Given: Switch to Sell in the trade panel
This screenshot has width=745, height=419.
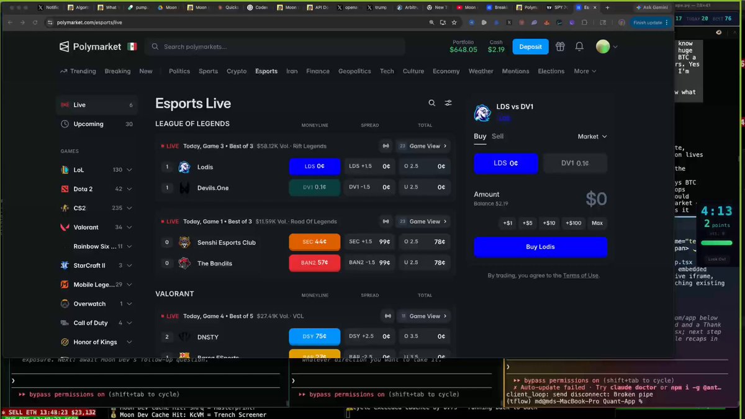Looking at the screenshot, I should (498, 137).
